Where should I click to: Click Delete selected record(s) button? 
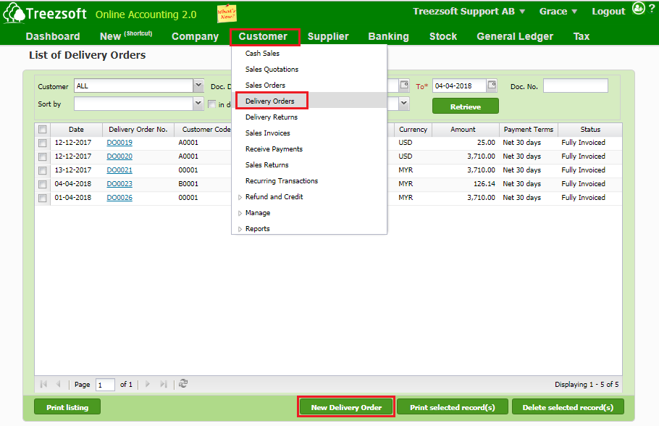[568, 407]
